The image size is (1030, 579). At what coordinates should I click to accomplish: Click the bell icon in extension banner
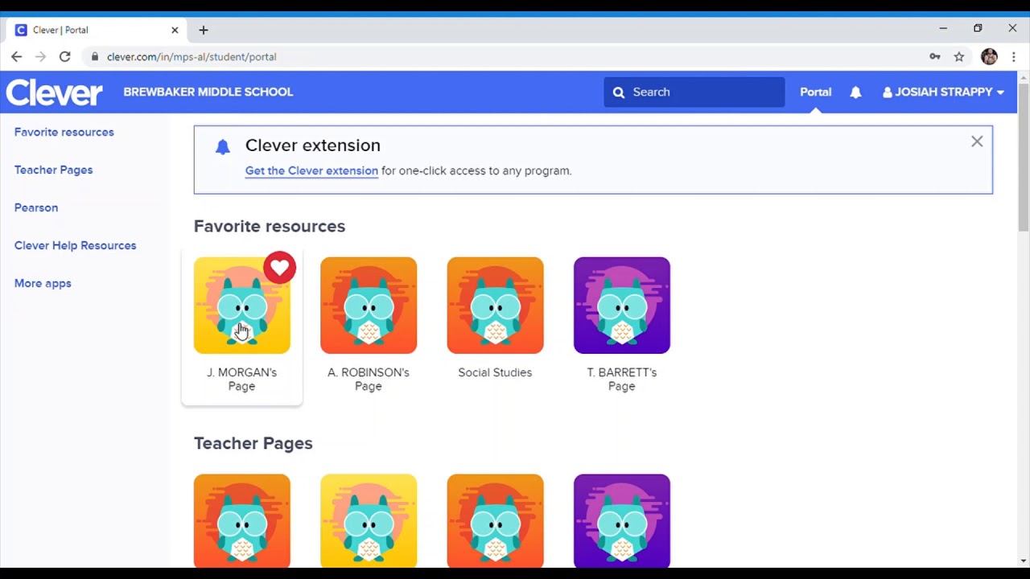coord(223,146)
